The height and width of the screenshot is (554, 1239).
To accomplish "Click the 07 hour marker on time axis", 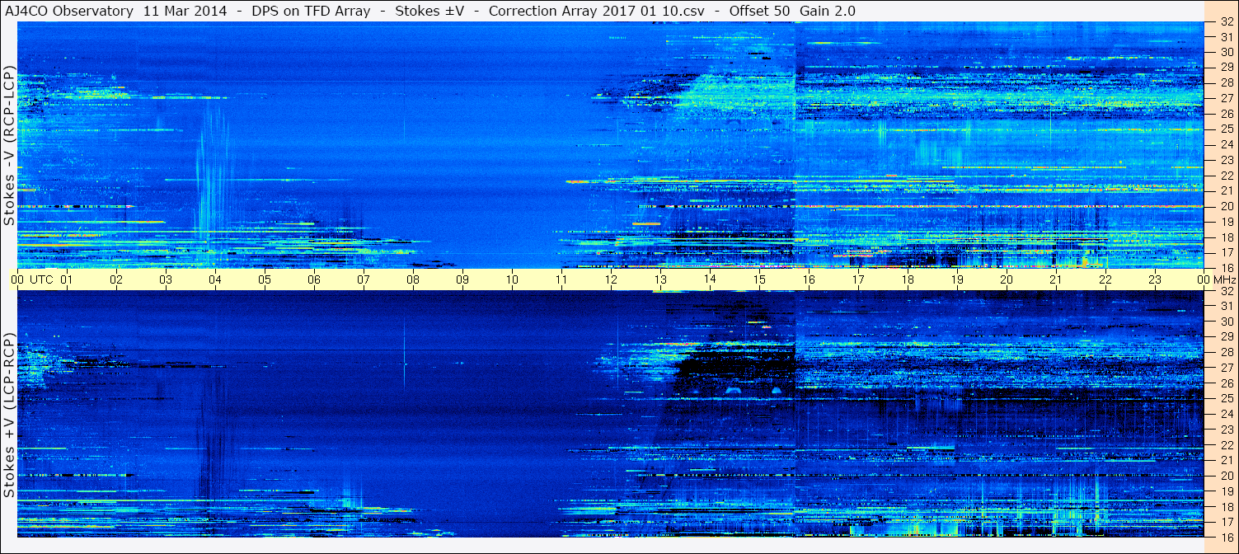I will (364, 279).
